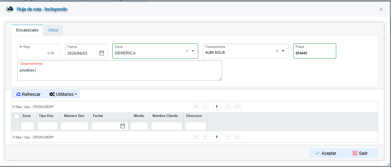This screenshot has height=167, width=391.
Task: Focus the Número Doc column filter box
Action: click(74, 126)
